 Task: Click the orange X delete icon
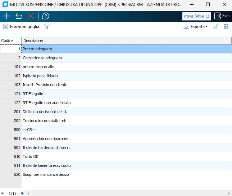(x=31, y=16)
